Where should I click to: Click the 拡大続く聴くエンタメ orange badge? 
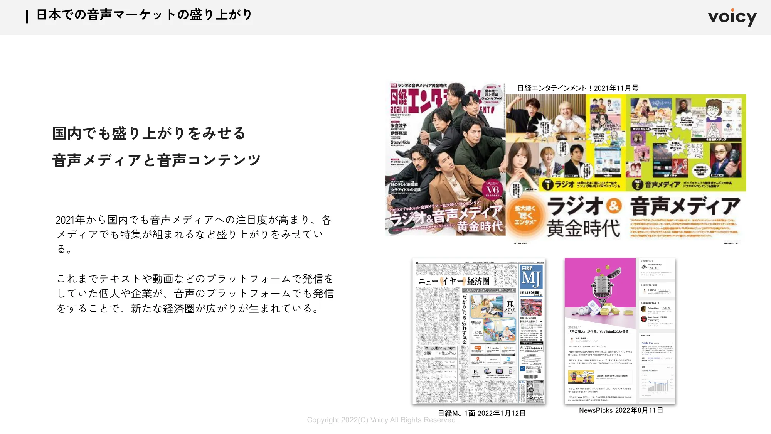coord(525,216)
